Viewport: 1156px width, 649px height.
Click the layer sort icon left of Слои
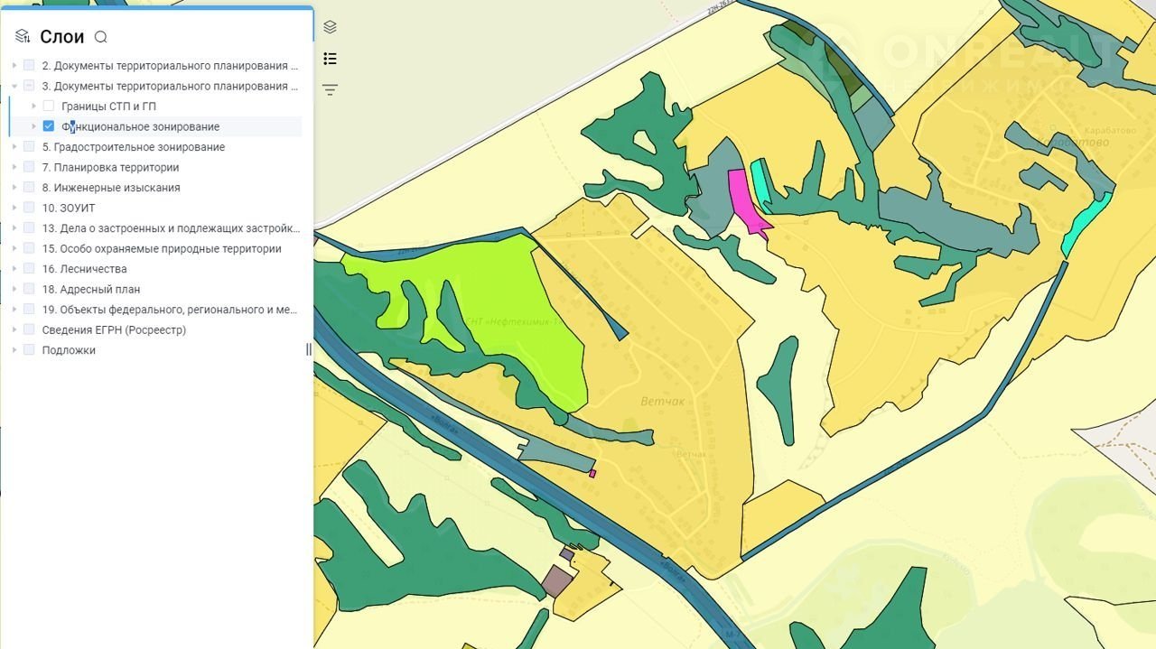click(23, 36)
